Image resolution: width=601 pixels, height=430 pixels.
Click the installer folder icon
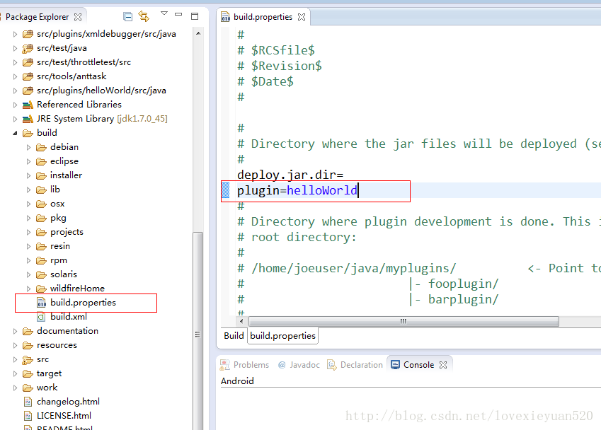point(41,175)
